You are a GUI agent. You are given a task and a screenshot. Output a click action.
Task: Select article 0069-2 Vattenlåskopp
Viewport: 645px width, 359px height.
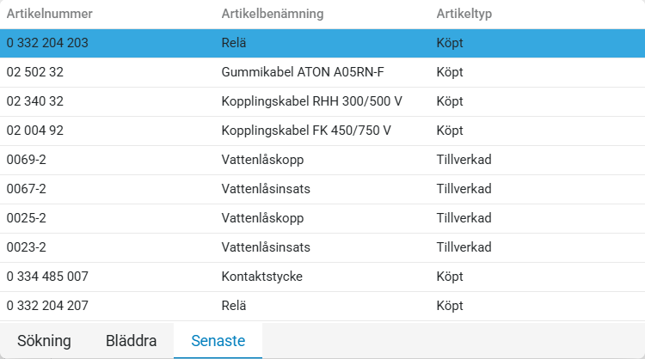coord(322,160)
